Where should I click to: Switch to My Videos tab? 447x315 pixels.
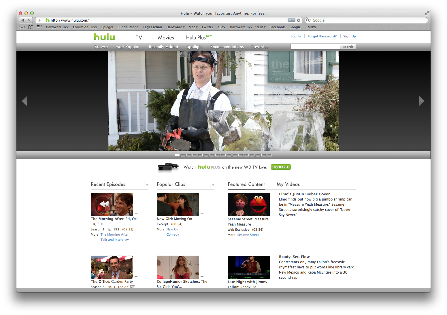click(288, 184)
